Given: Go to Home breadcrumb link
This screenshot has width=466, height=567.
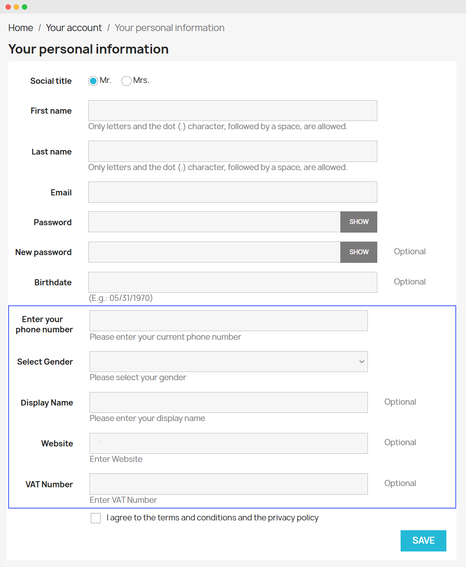Looking at the screenshot, I should tap(21, 28).
